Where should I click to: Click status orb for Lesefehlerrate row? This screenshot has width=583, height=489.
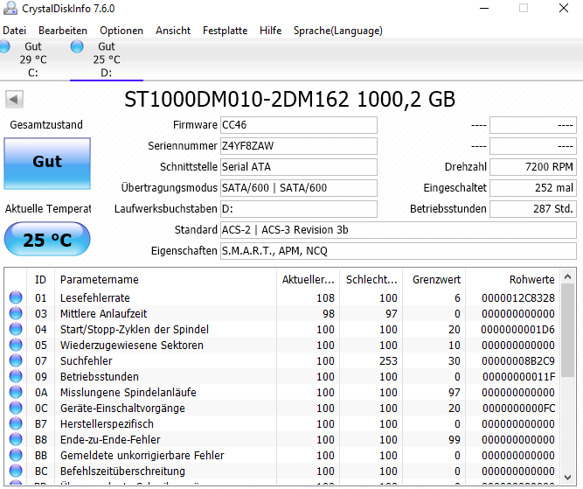16,297
